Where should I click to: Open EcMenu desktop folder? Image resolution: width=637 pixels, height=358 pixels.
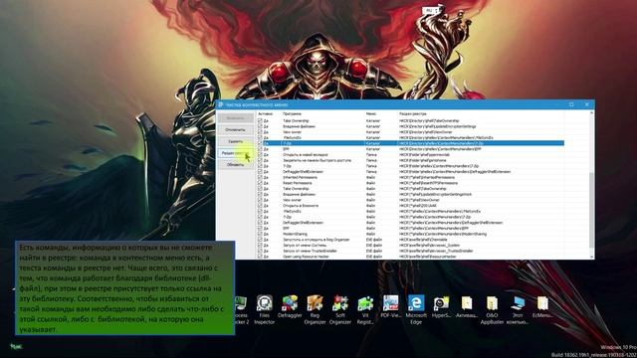pyautogui.click(x=542, y=306)
